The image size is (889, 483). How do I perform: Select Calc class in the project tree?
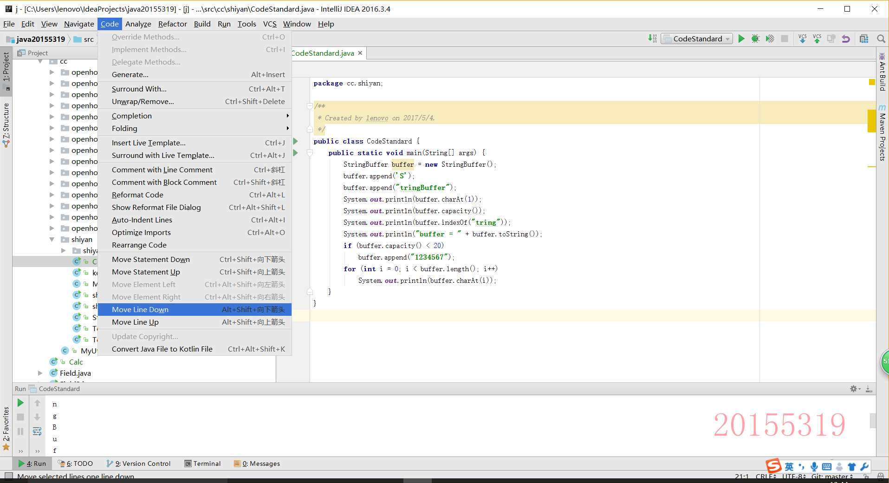pyautogui.click(x=76, y=362)
